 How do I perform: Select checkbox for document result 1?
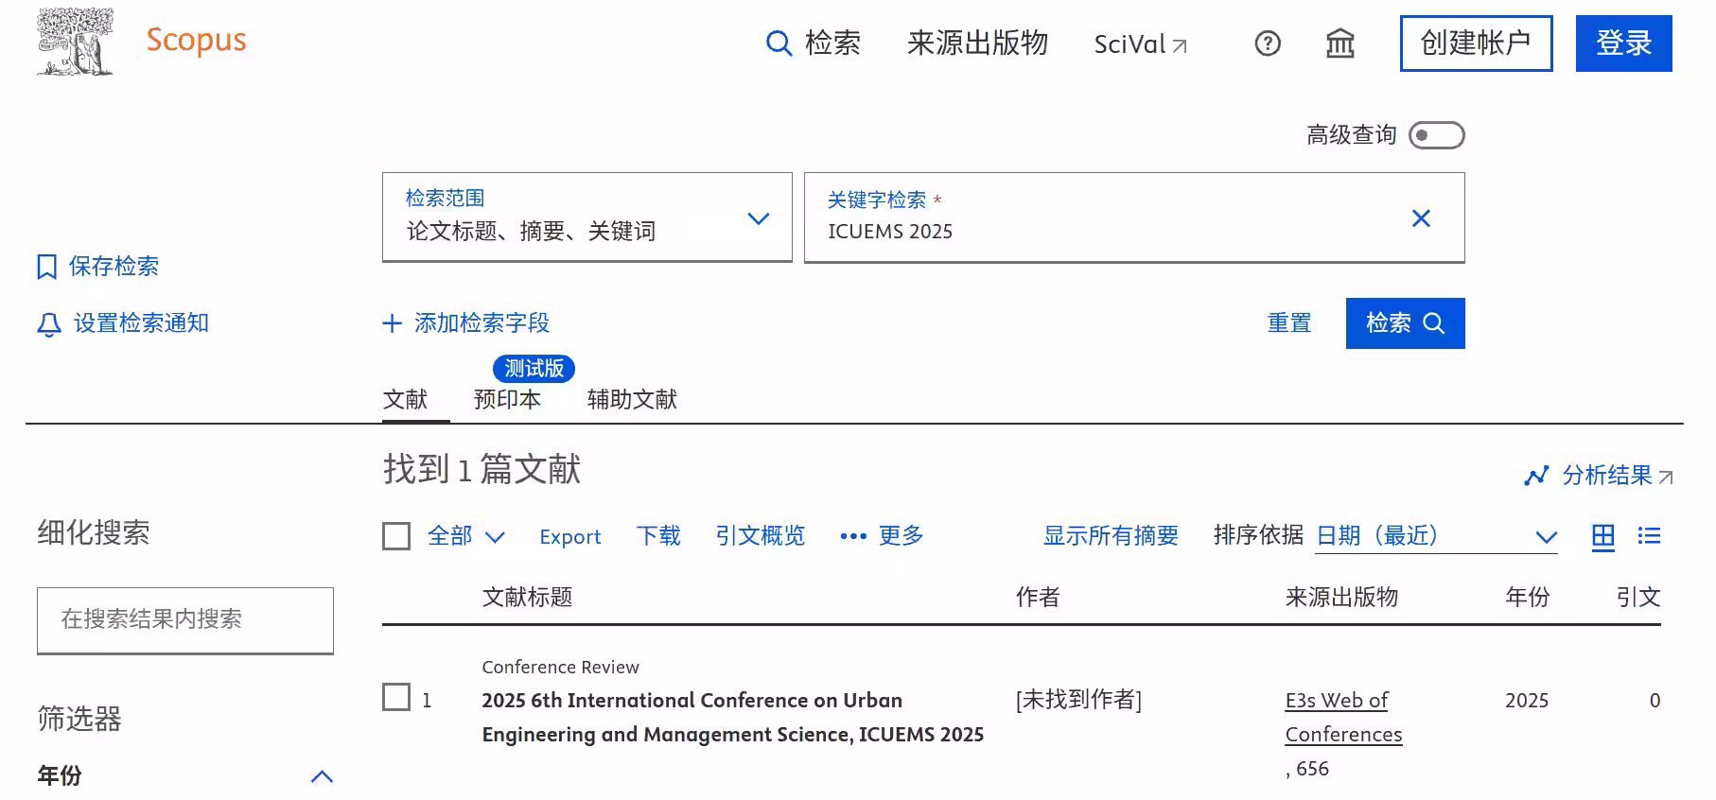396,698
